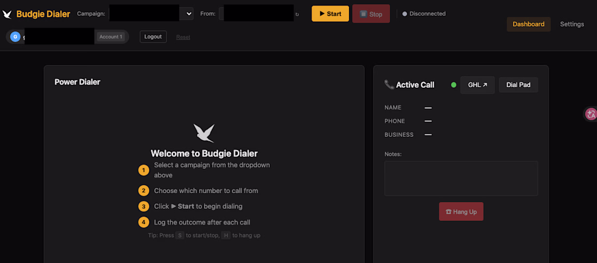Click the large bird icon above Welcome
Viewport: 597px width, 263px height.
(204, 133)
